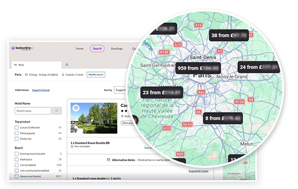Screen dimensions: 298x189
Task: Click the bedsonline logo
Action: coord(22,48)
